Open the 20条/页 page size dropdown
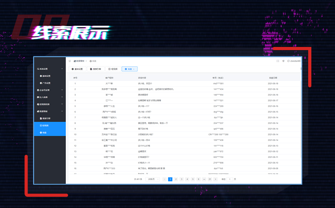The width and height of the screenshot is (335, 208). (x=153, y=179)
